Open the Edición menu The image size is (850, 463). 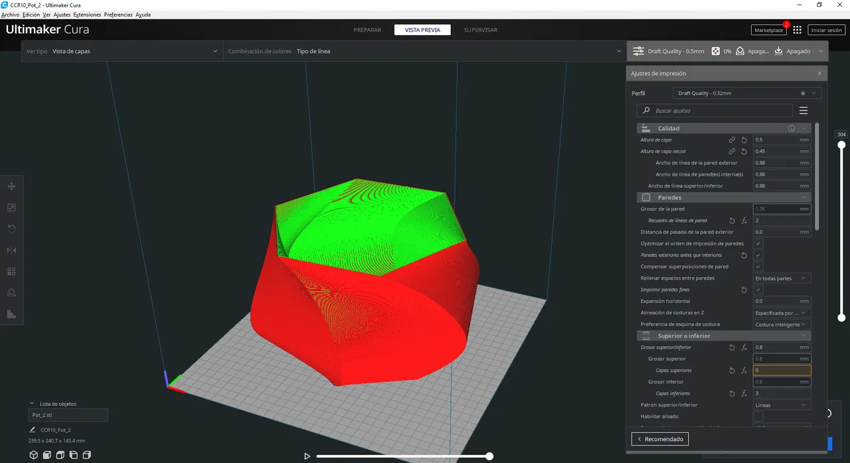(31, 15)
